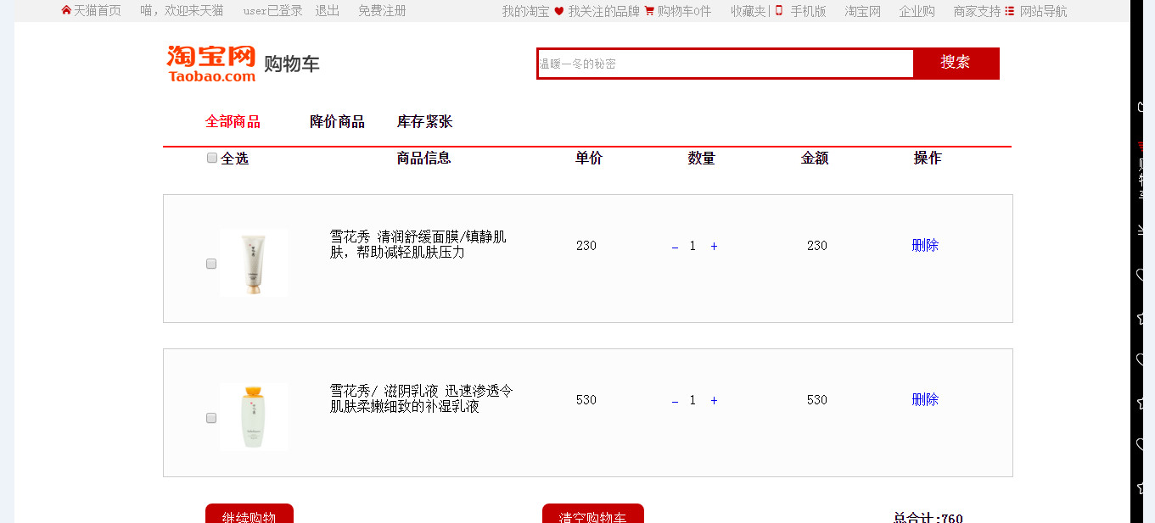Increase quantity of the 清润舒缓面膜 item
Image resolution: width=1155 pixels, height=523 pixels.
point(714,246)
